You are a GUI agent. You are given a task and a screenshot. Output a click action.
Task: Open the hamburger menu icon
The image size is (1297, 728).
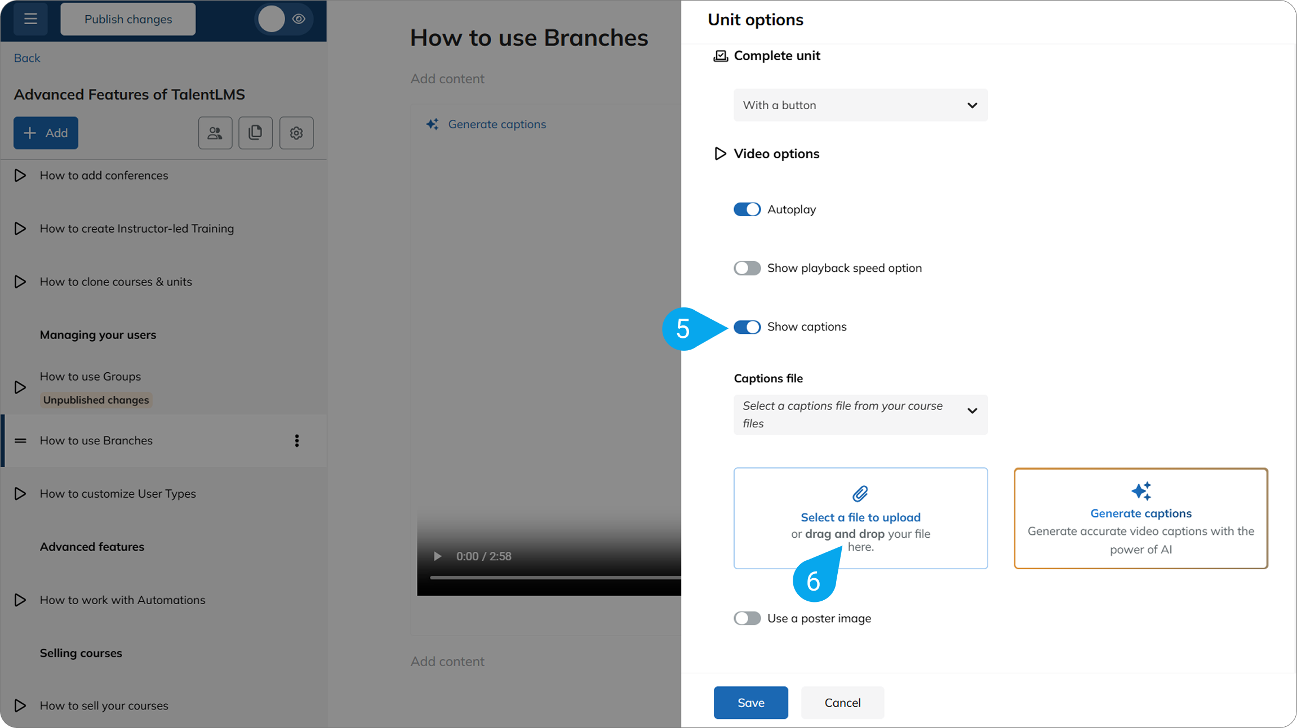click(x=30, y=19)
